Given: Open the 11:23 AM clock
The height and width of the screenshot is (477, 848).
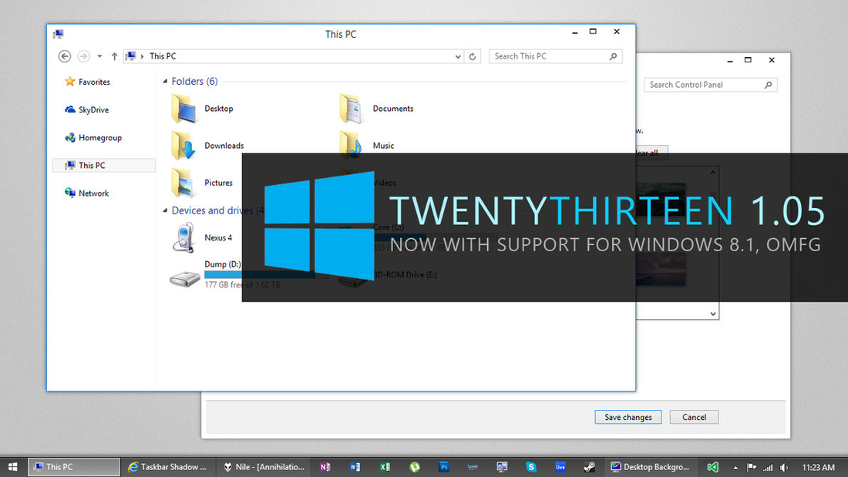Looking at the screenshot, I should pyautogui.click(x=818, y=467).
